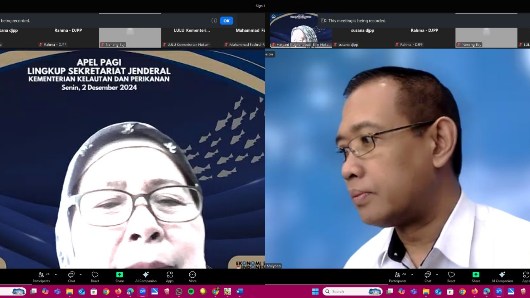This screenshot has height=298, width=530.
Task: Open React menu in left Zoom window
Action: [95, 277]
